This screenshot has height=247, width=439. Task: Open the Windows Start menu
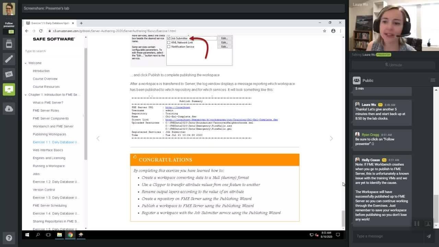click(27, 235)
